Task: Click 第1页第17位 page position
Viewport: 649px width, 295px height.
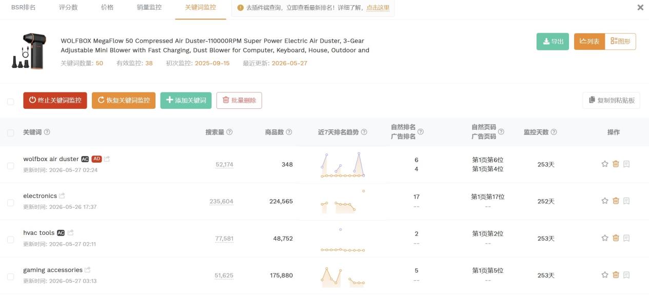Action: pyautogui.click(x=488, y=197)
